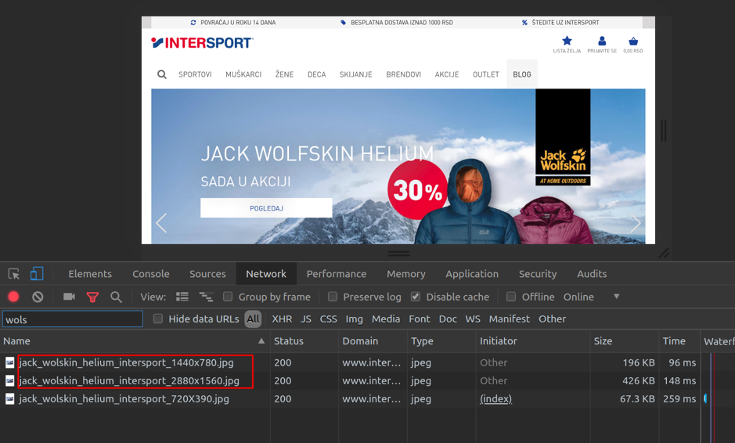Click the record network log button
Screen dimensions: 735x443
click(x=13, y=297)
